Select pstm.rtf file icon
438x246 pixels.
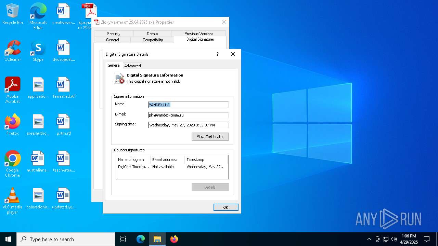(63, 125)
